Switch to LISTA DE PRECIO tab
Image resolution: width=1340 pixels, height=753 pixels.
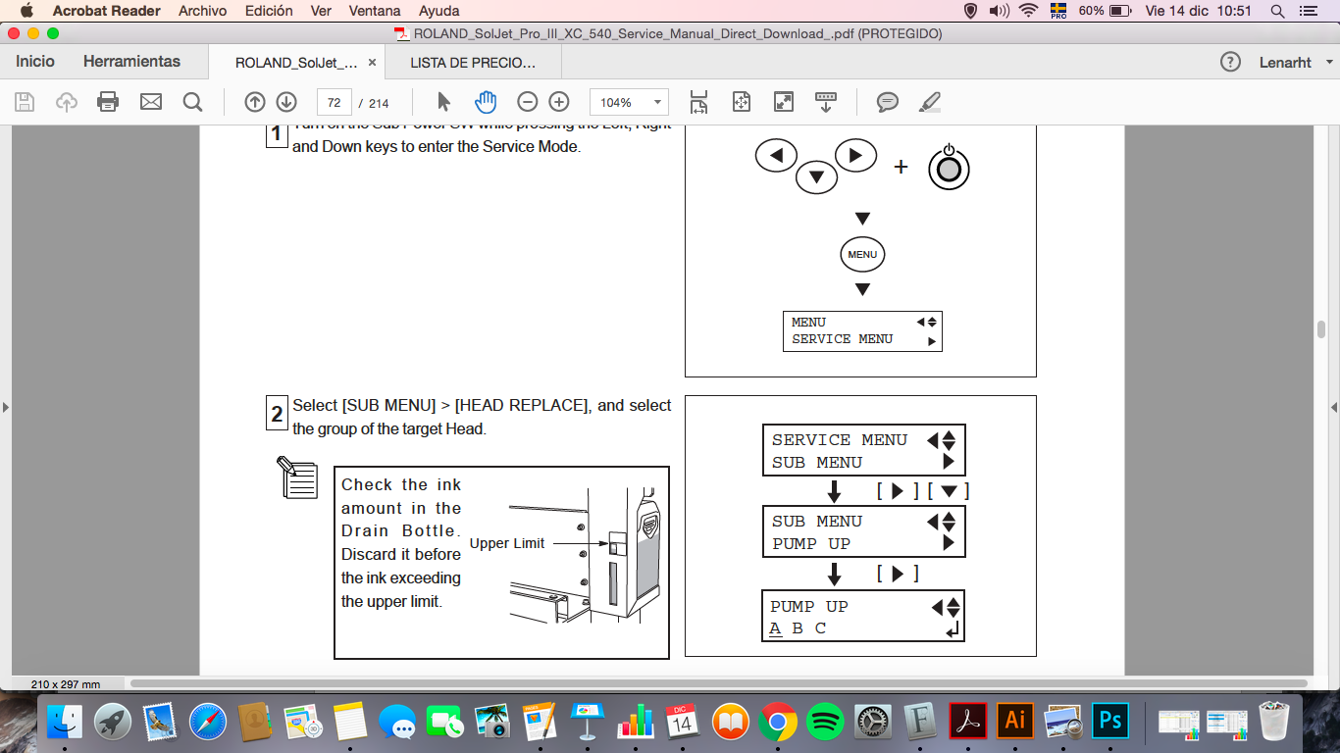(473, 62)
